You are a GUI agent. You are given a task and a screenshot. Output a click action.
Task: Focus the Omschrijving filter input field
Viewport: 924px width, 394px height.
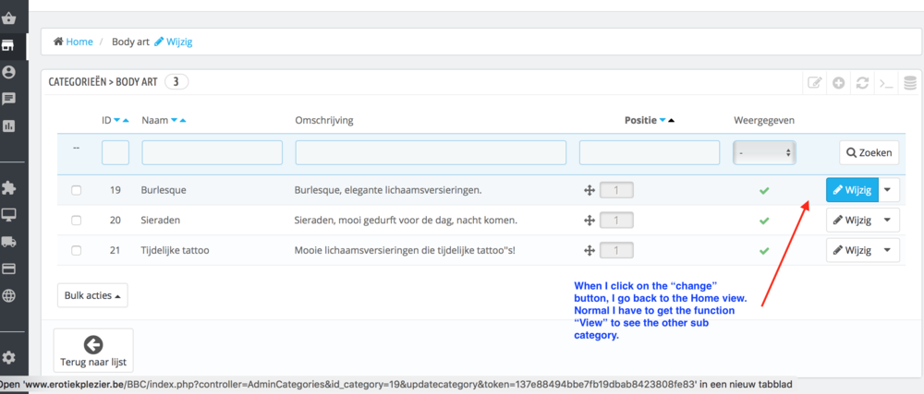click(431, 153)
